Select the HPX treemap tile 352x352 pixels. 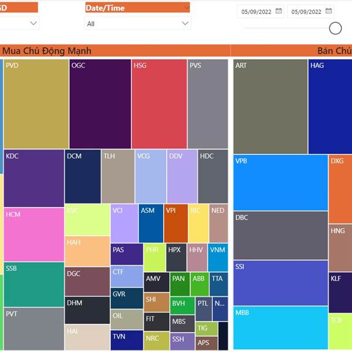pyautogui.click(x=176, y=258)
